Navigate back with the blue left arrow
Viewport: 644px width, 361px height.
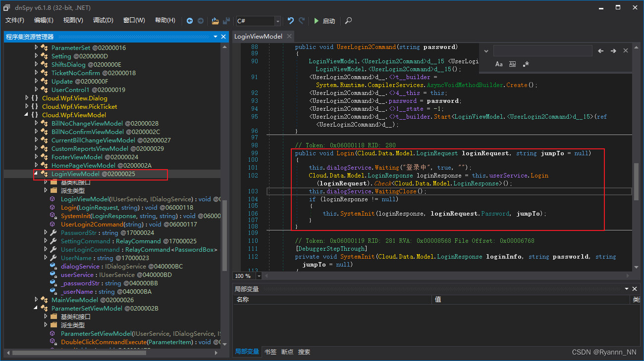pos(190,21)
